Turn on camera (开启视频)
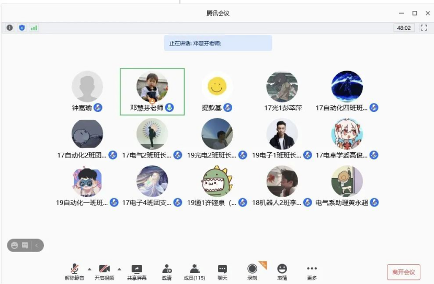Screen dimensions: 434x284 [x=105, y=271]
